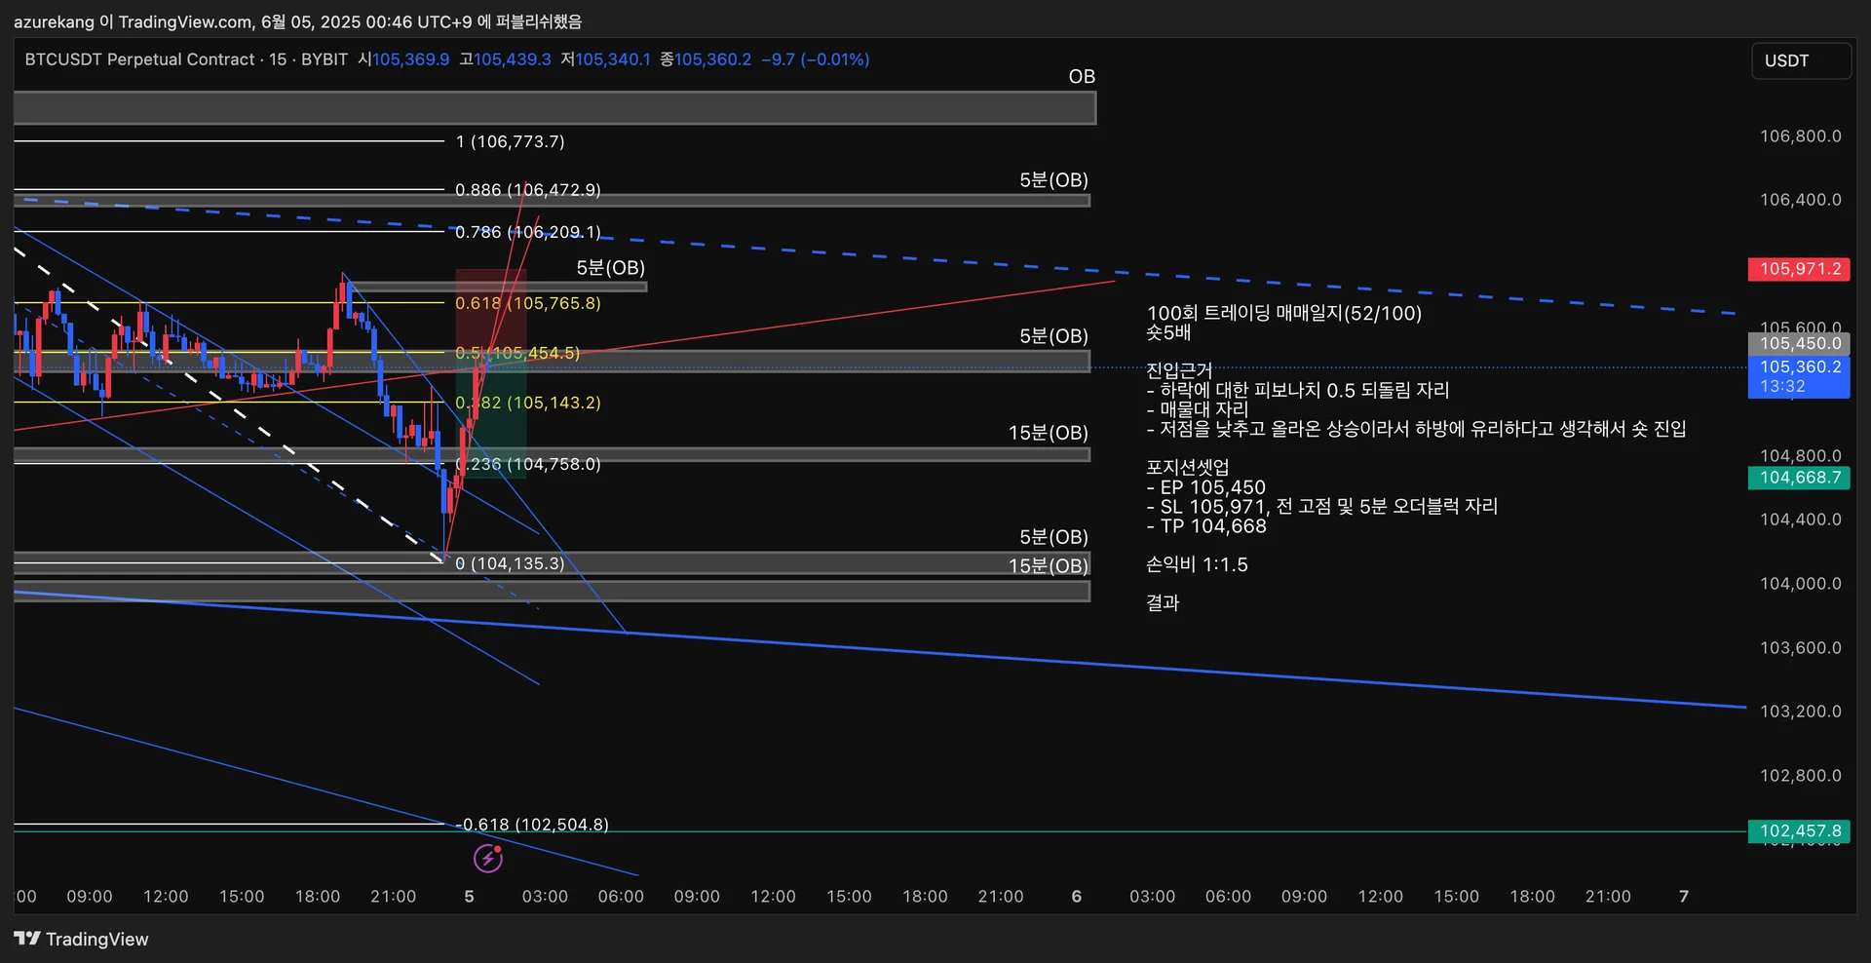Click the 진입근거 heading text
This screenshot has height=963, width=1871.
1179,370
